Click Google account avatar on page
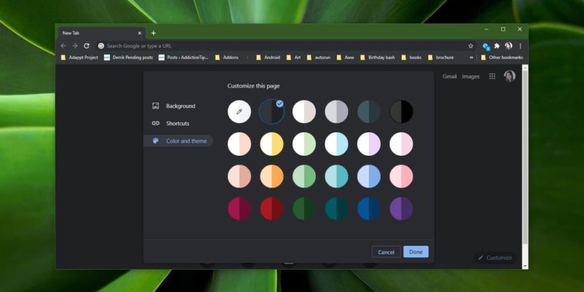Viewport: 584px width, 292px height. (x=509, y=76)
